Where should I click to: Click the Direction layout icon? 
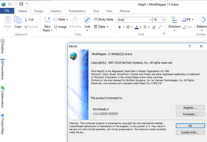[174, 20]
